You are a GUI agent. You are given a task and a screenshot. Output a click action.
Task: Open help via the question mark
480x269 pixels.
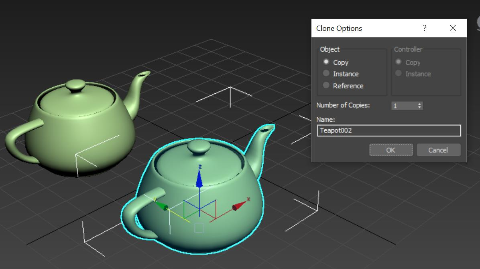(x=425, y=28)
